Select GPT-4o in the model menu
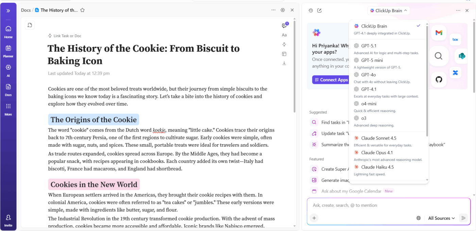 pos(368,75)
